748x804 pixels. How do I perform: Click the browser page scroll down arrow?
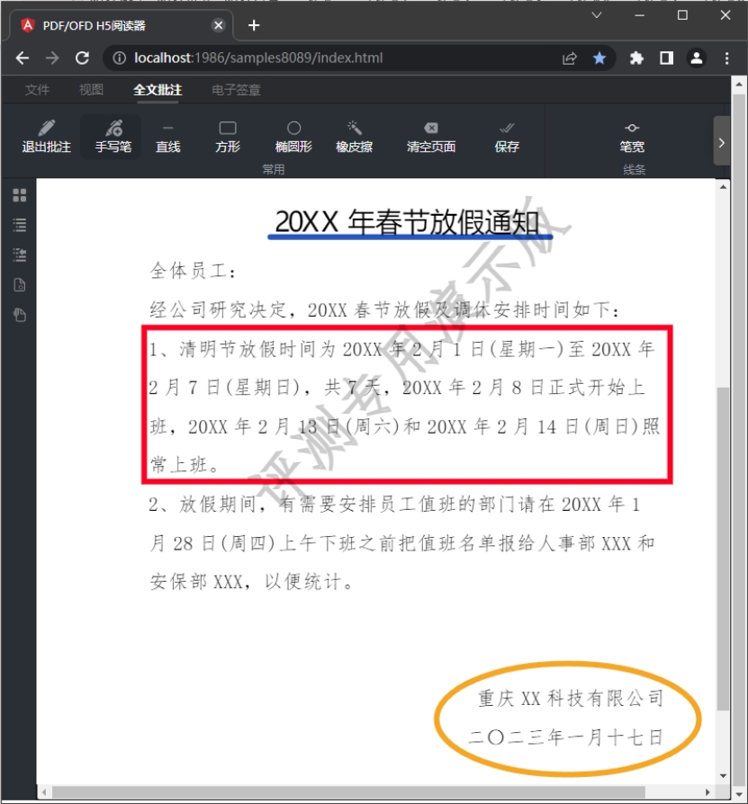click(x=739, y=795)
